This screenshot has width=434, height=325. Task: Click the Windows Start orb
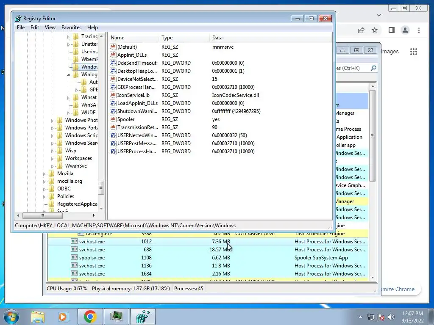coord(11,317)
